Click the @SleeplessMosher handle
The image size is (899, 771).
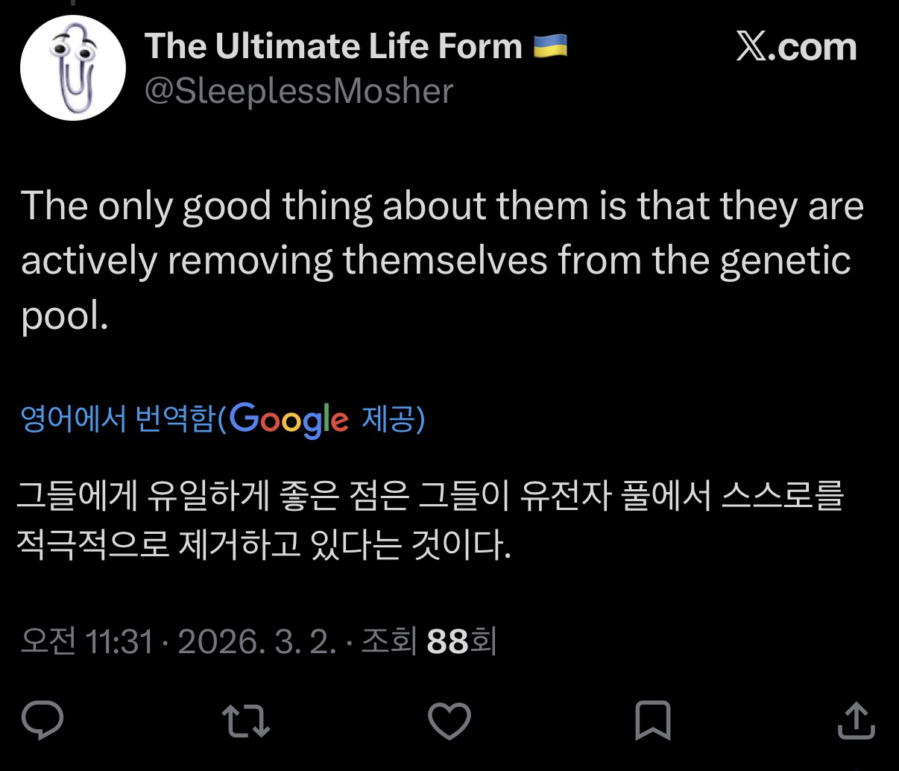coord(298,92)
